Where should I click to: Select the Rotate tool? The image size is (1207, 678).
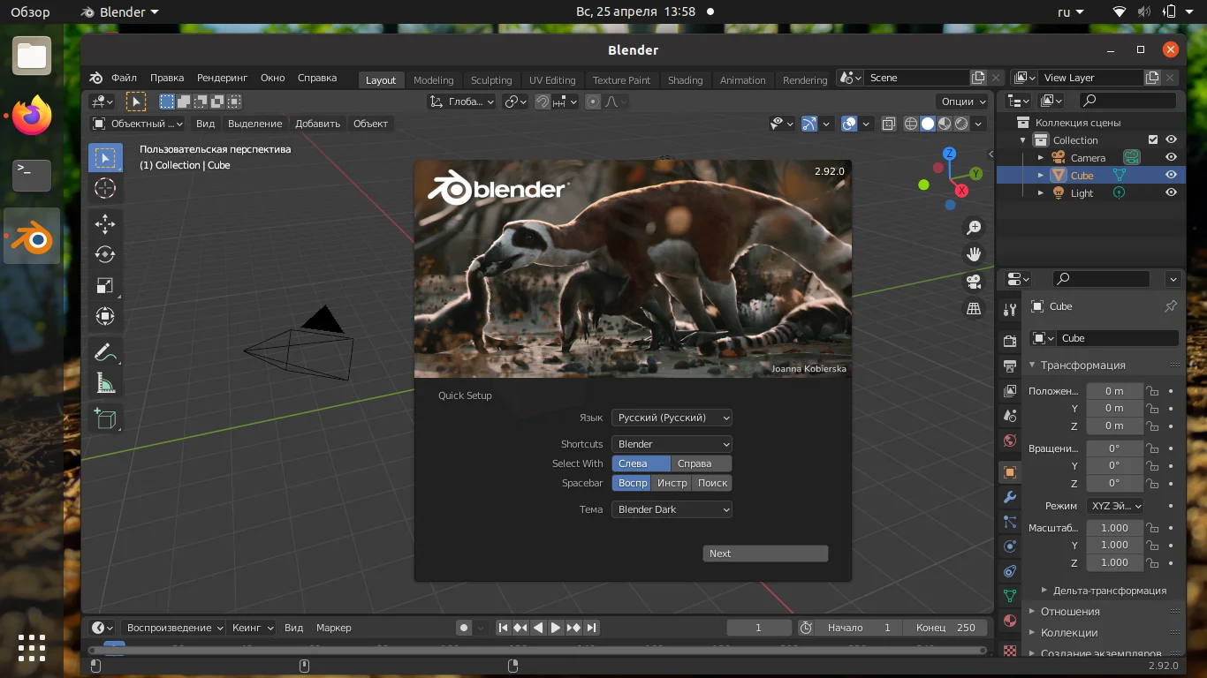coord(105,254)
